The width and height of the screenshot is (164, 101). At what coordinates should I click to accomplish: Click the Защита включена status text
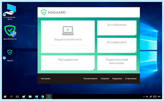point(68,39)
